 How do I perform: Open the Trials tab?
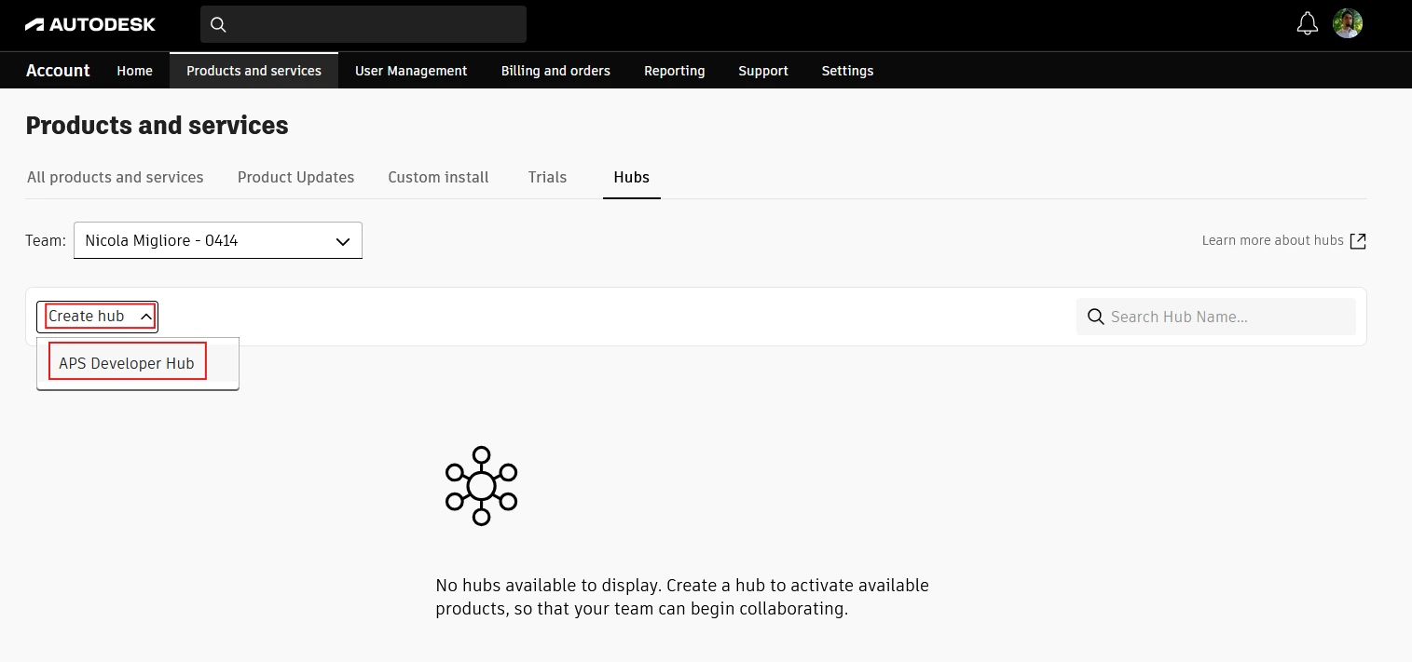click(547, 177)
